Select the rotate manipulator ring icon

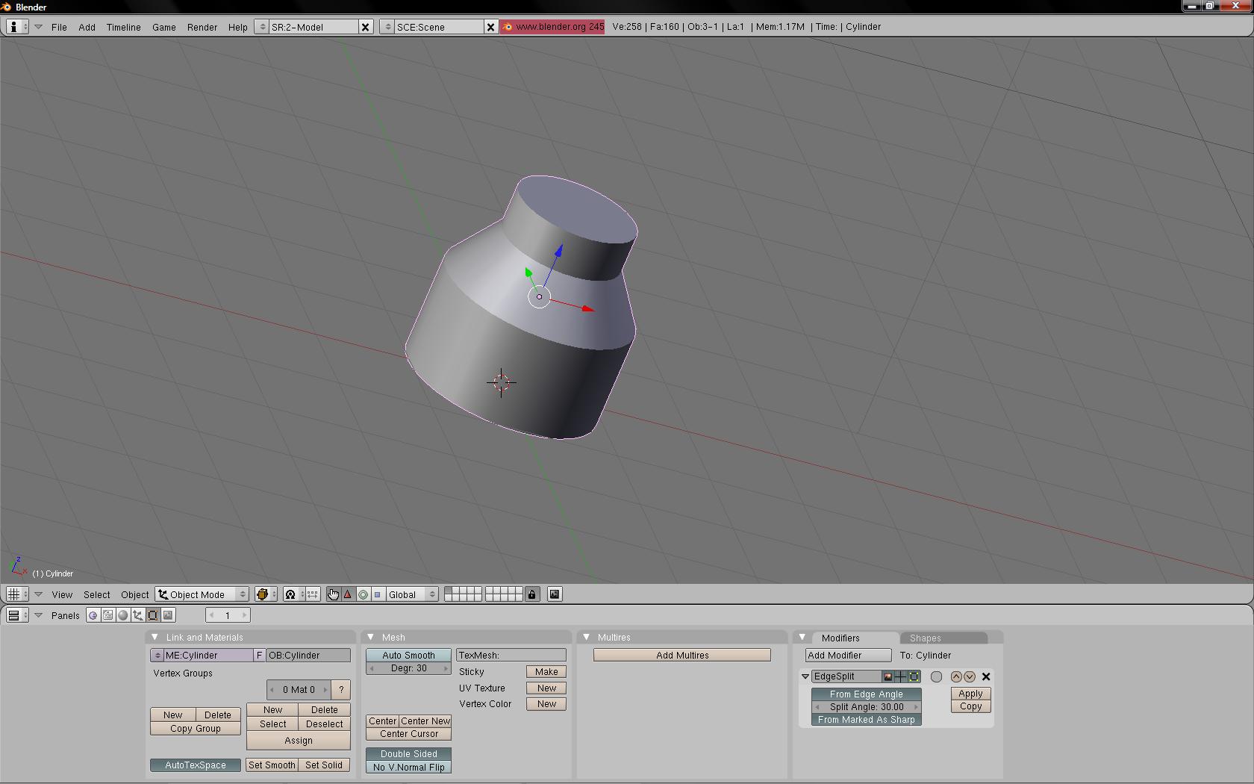[363, 594]
